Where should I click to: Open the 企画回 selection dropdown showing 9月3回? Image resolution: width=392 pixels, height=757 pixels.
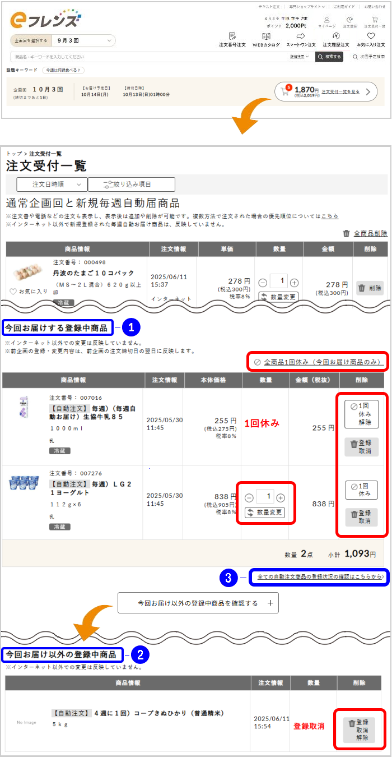(63, 40)
